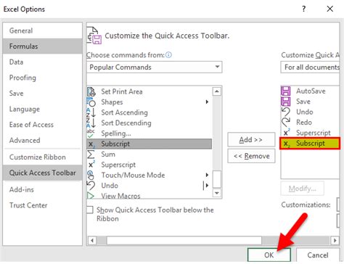Click the horizontal scrollbar thumb
The height and width of the screenshot is (264, 344).
(184, 240)
